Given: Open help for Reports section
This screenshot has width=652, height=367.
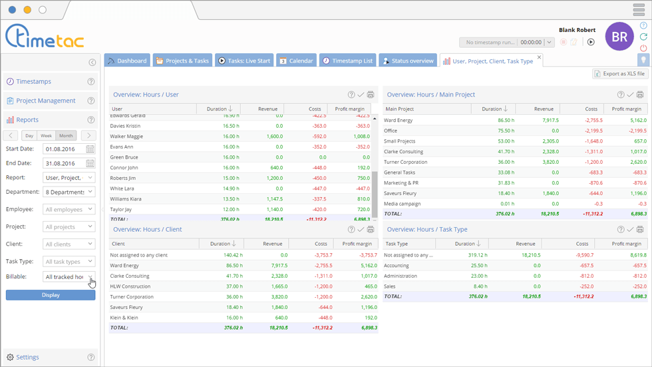Looking at the screenshot, I should point(91,120).
